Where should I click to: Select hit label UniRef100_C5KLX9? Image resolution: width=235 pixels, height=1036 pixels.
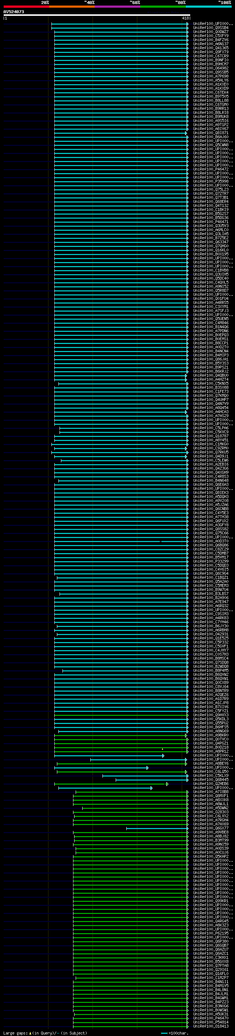tap(211, 776)
